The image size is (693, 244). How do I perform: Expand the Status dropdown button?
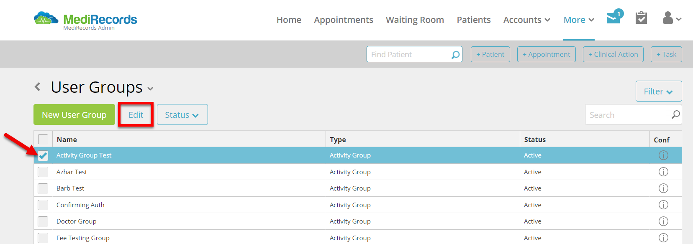(182, 114)
